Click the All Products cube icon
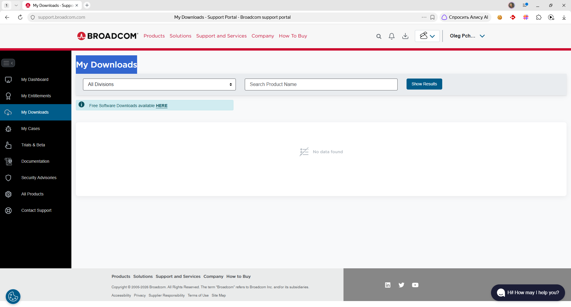Viewport: 571px width, 307px height. pyautogui.click(x=8, y=194)
